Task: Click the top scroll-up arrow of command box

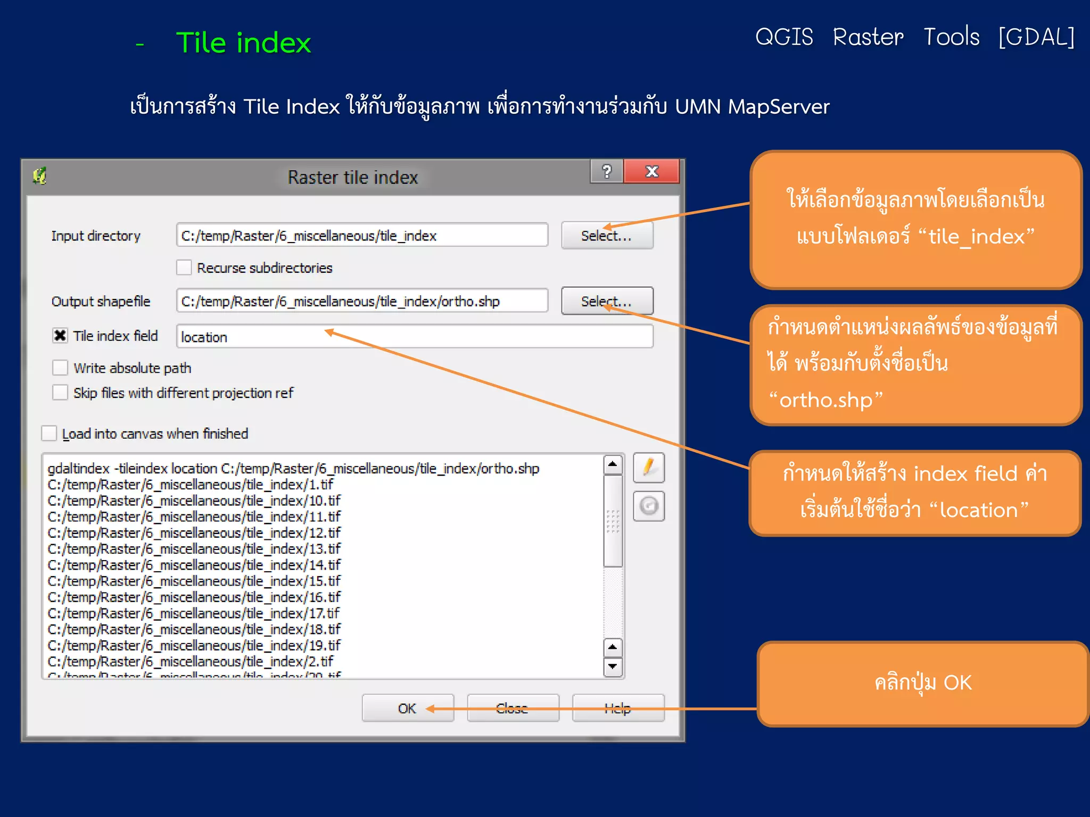Action: 613,465
